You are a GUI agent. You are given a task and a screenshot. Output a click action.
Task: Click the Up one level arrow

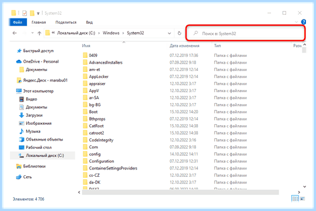(x=39, y=33)
